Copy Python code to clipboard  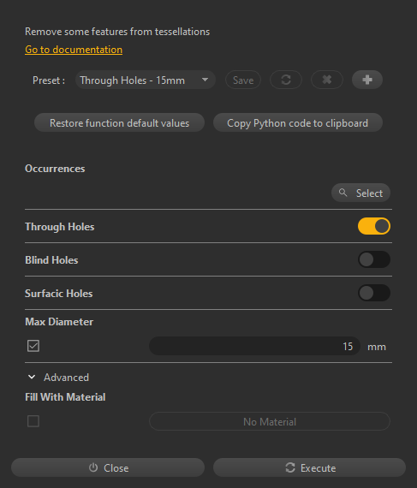298,122
